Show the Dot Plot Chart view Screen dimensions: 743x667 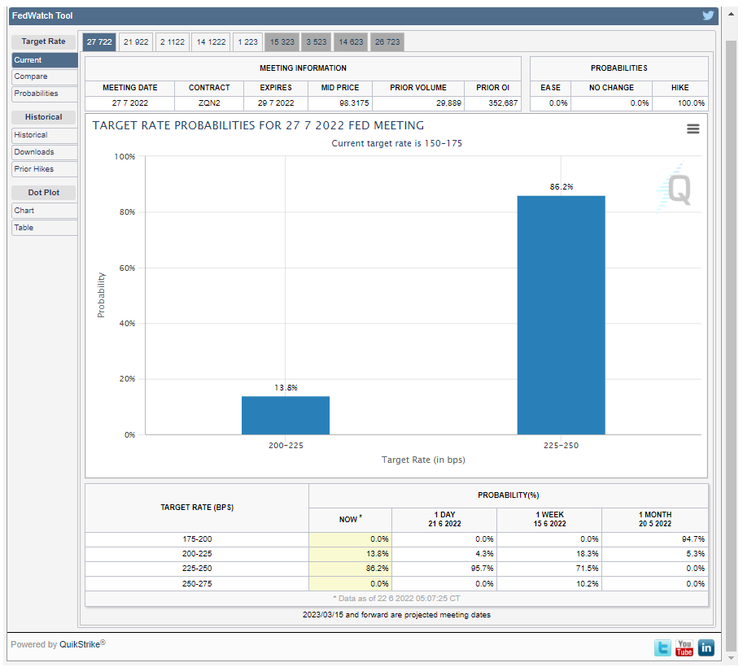(45, 211)
